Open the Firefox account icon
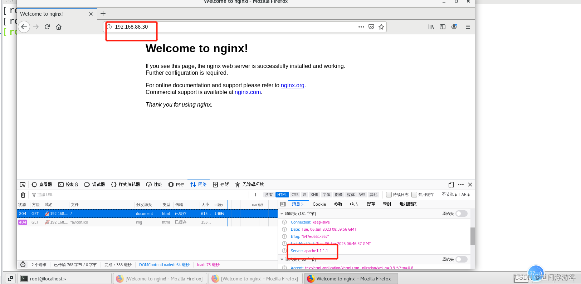 click(x=454, y=27)
